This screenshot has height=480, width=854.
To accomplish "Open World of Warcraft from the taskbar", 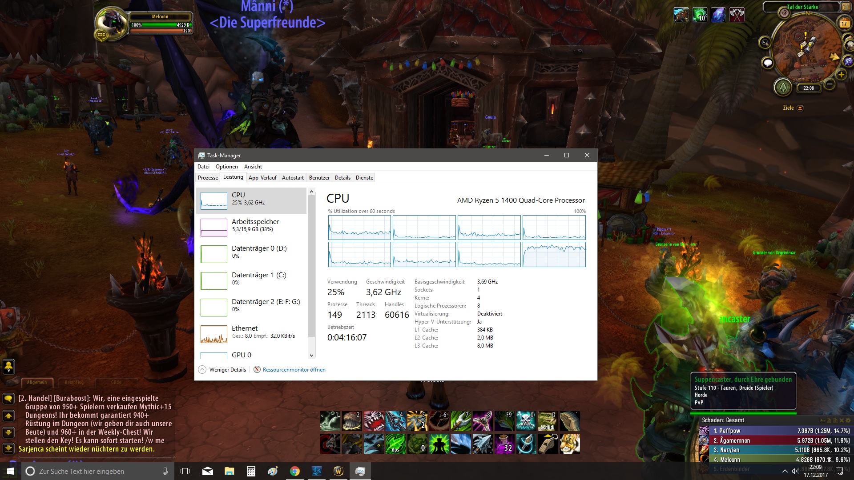I will (x=338, y=471).
